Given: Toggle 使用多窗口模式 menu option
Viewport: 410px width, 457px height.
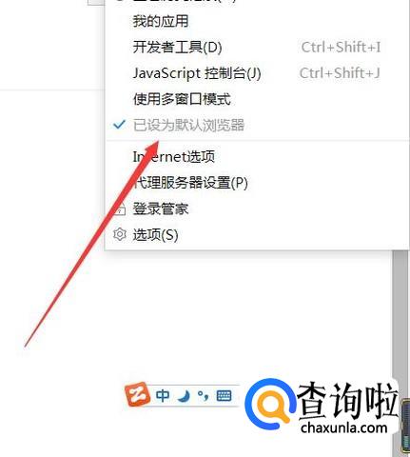Looking at the screenshot, I should (x=257, y=99).
